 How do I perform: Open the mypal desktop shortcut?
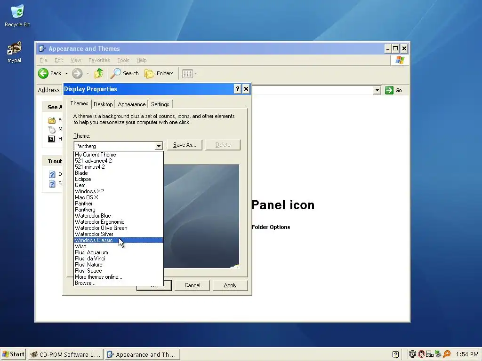coord(15,52)
